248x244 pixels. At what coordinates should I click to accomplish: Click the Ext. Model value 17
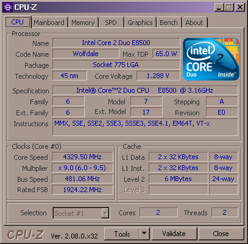(x=146, y=112)
